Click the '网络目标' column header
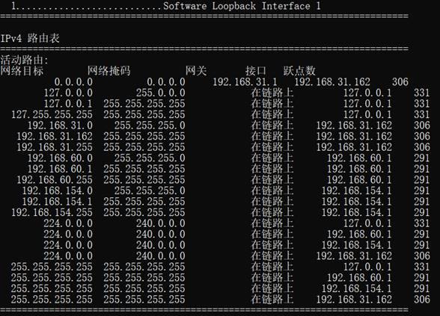 pos(22,70)
